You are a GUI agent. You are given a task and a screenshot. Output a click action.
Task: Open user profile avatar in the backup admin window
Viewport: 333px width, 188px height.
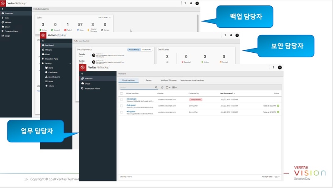(x=197, y=3)
